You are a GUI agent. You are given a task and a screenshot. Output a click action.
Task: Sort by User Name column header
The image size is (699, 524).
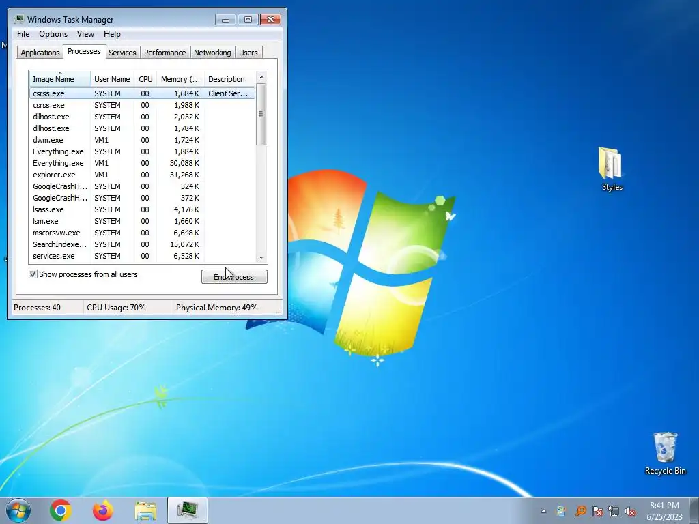(x=112, y=79)
